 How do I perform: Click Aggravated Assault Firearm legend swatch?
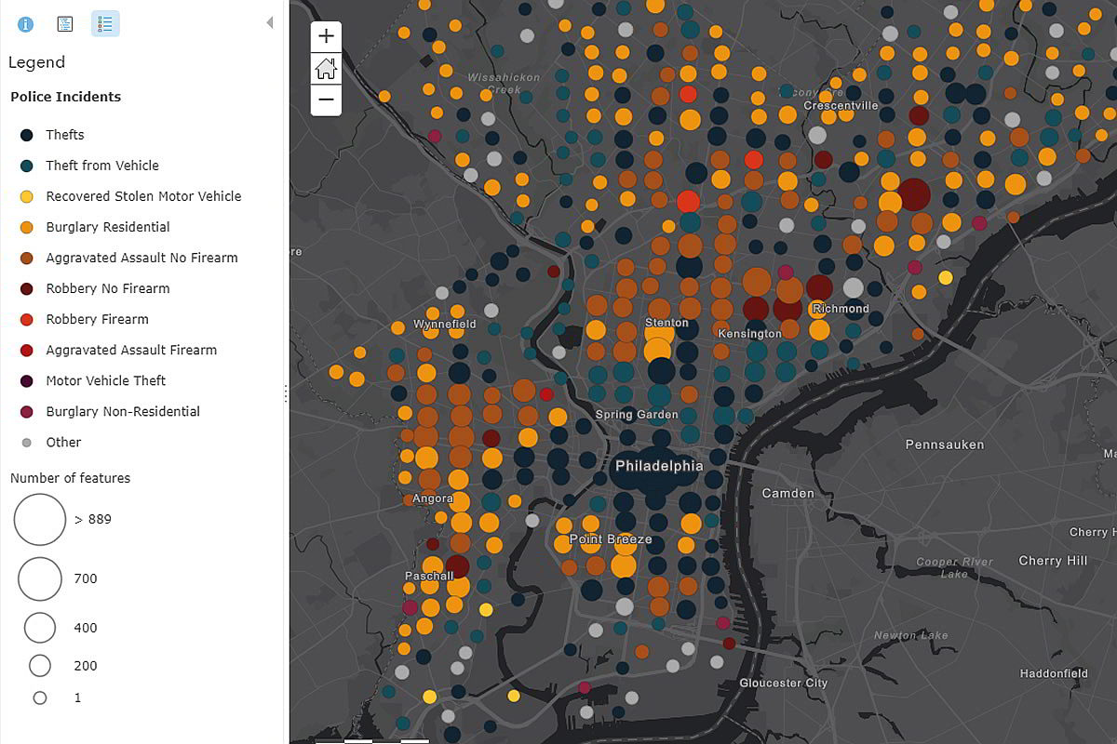click(27, 350)
